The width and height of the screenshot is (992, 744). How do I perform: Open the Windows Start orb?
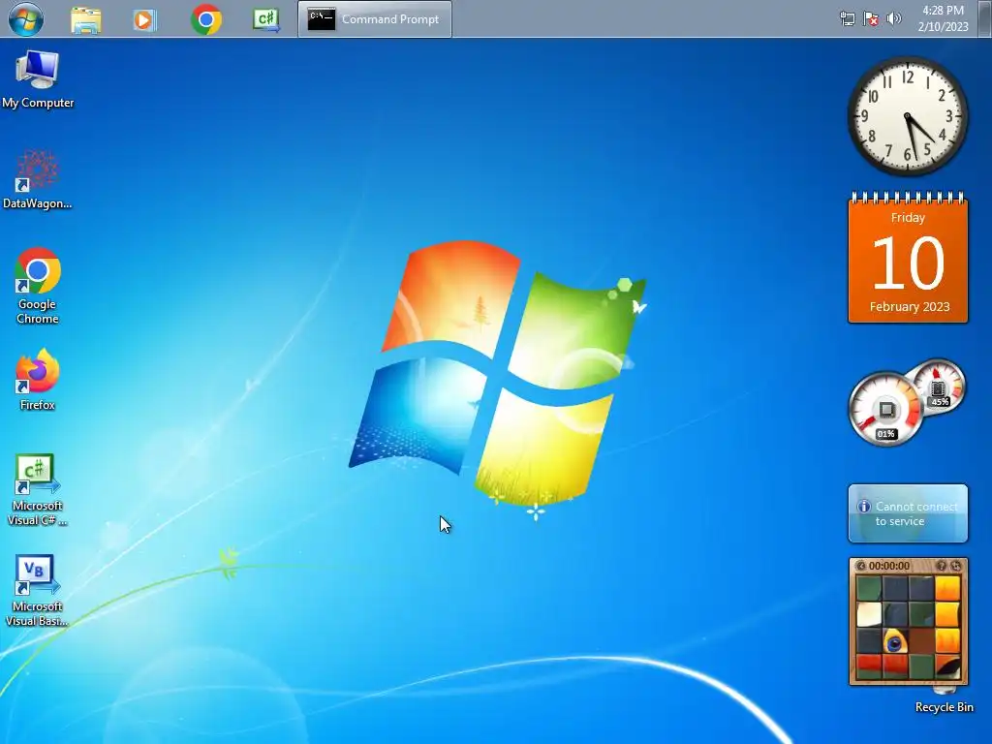25,19
